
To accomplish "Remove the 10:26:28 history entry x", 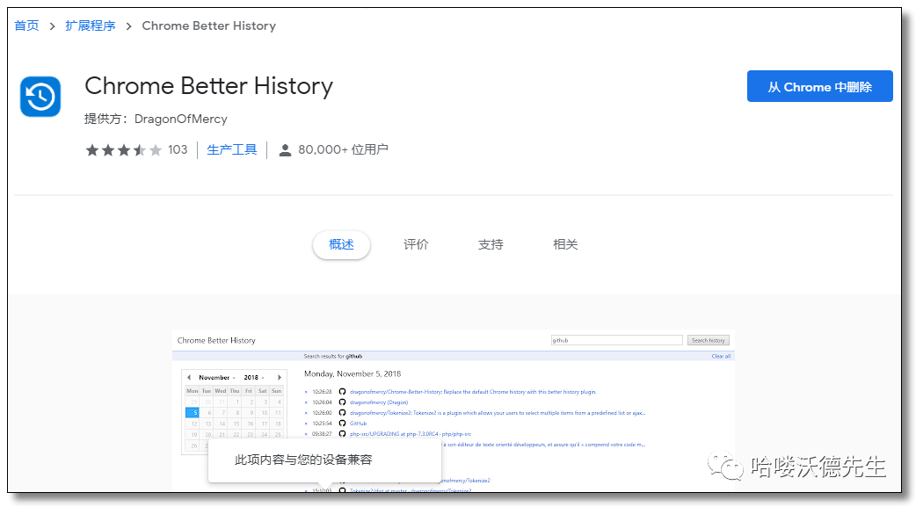I will [x=306, y=392].
